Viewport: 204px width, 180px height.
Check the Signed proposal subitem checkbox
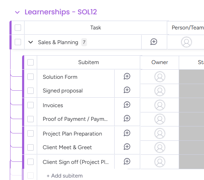coord(30,91)
